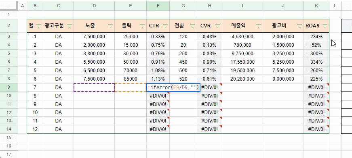Select column A header
This screenshot has height=158, width=352.
click(22, 6)
